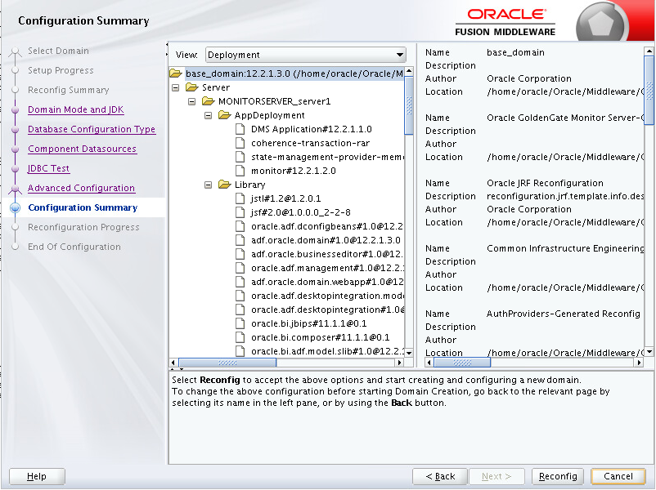Click the Reconfig button
This screenshot has height=490, width=656.
558,476
